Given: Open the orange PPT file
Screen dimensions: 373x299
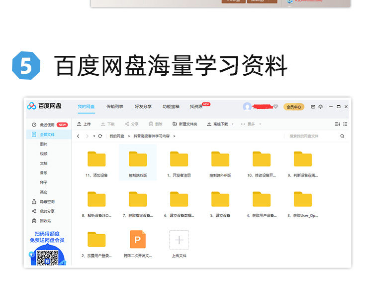Looking at the screenshot, I should coord(138,239).
